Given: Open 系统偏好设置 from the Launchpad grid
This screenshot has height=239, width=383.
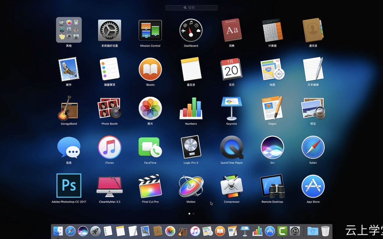Looking at the screenshot, I should pyautogui.click(x=110, y=30).
